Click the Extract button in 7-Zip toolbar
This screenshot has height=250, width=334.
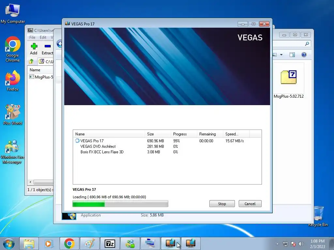(47, 49)
